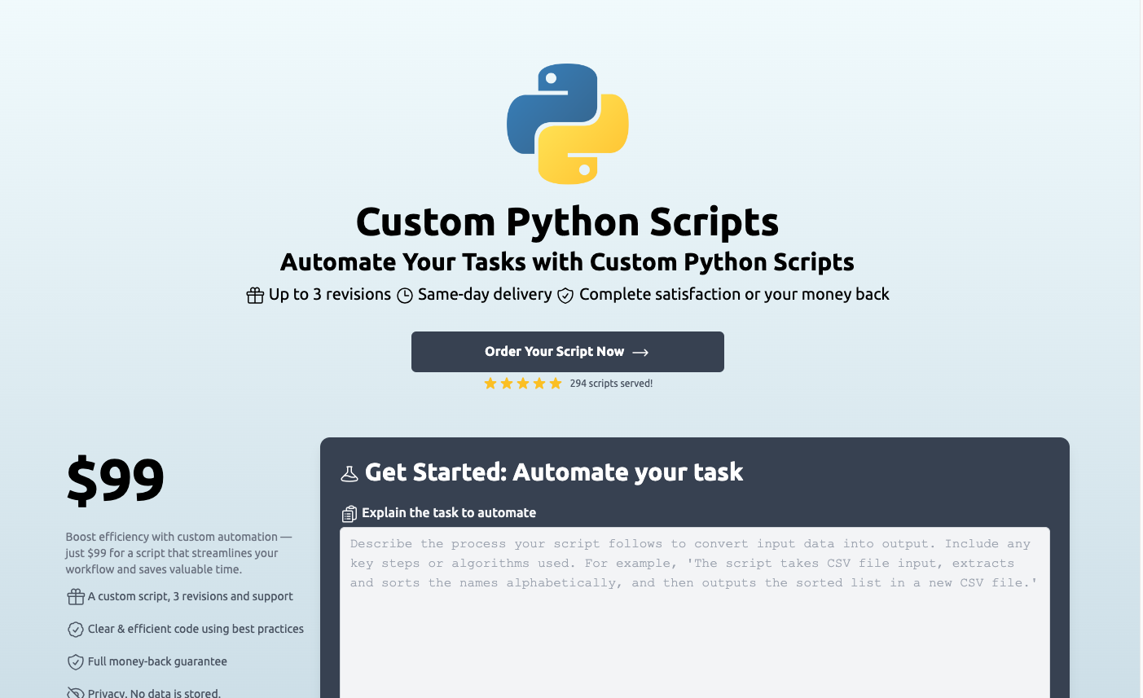The image size is (1143, 698).
Task: Click Complete satisfaction or your money back text
Action: coord(734,294)
